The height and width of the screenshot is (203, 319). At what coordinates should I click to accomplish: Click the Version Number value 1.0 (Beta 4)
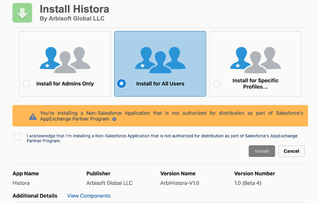247,183
